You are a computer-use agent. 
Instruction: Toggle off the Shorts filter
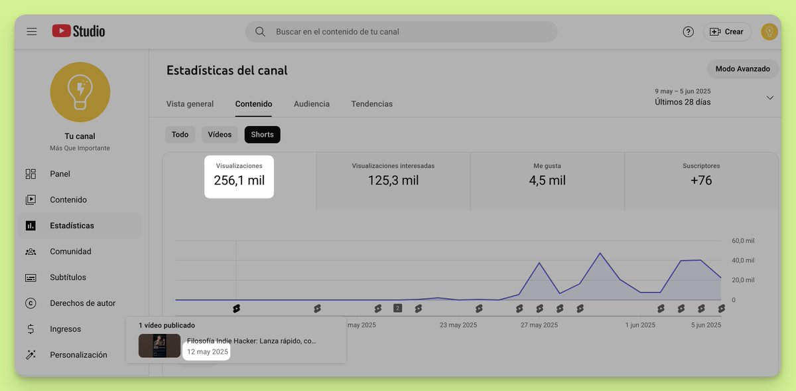pos(262,134)
